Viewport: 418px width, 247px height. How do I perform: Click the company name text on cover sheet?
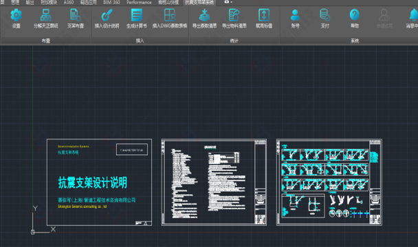[x=97, y=200]
